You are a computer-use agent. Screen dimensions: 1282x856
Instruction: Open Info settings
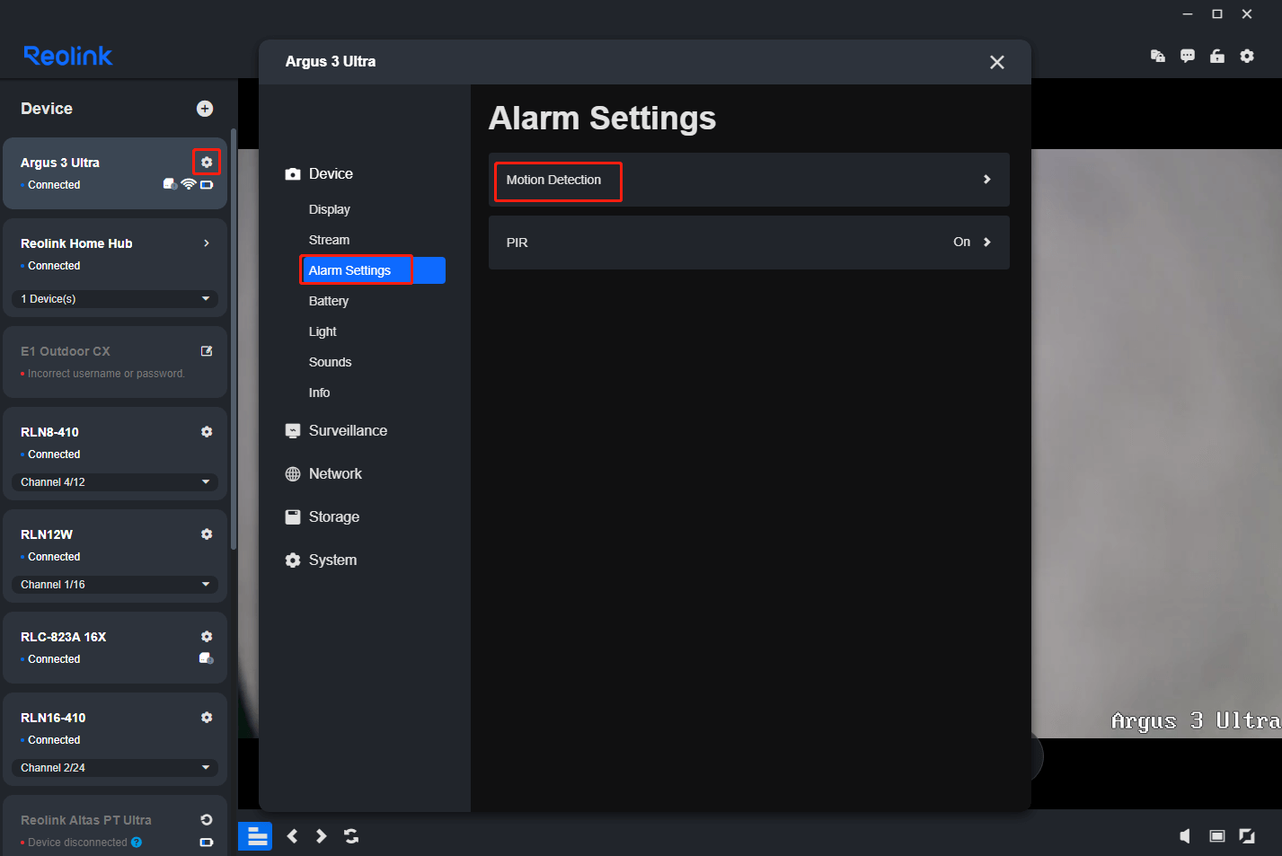319,393
